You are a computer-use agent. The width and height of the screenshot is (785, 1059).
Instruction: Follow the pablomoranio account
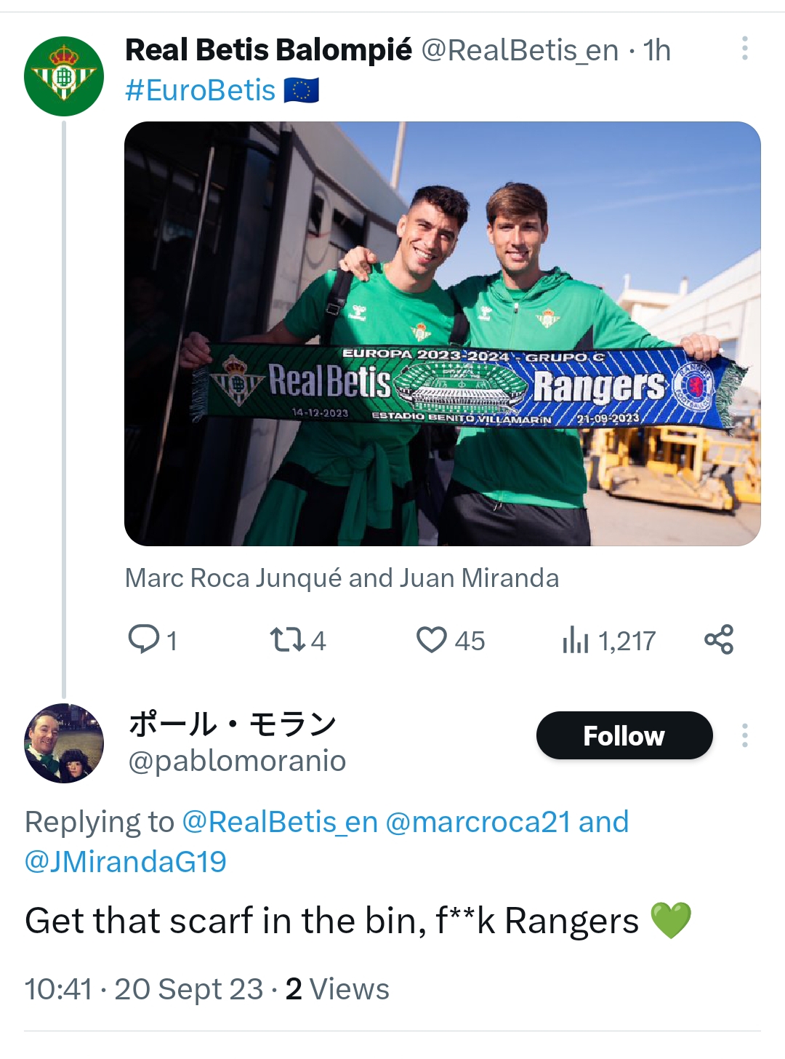624,735
